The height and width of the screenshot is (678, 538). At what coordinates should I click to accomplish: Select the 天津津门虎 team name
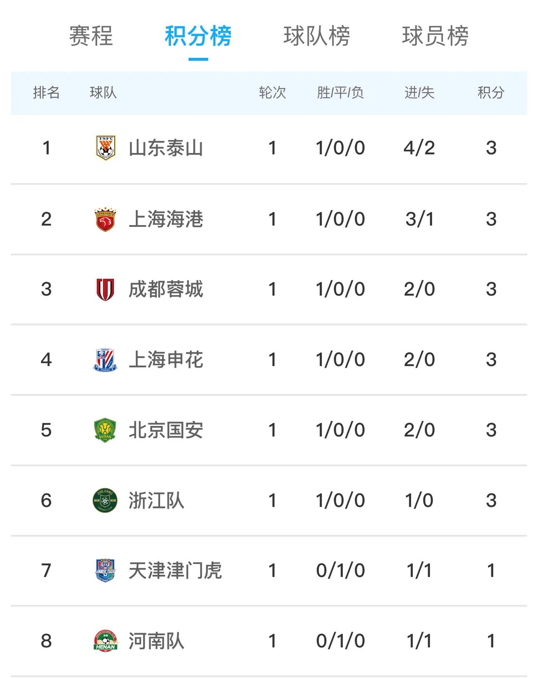pos(175,571)
